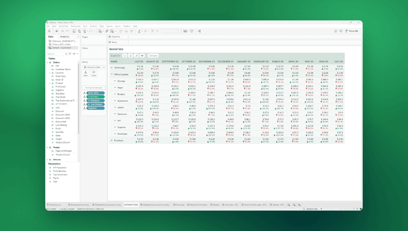Click the Detail mark card button
This screenshot has height=231, width=408.
click(85, 74)
